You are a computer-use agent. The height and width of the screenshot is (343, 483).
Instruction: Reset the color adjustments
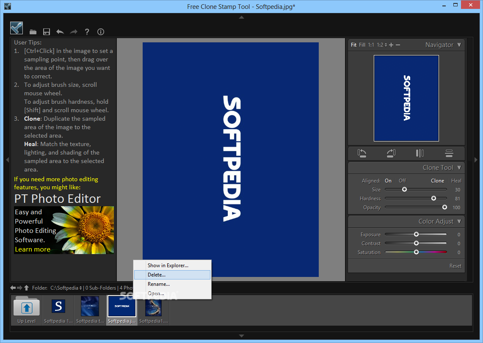point(455,266)
